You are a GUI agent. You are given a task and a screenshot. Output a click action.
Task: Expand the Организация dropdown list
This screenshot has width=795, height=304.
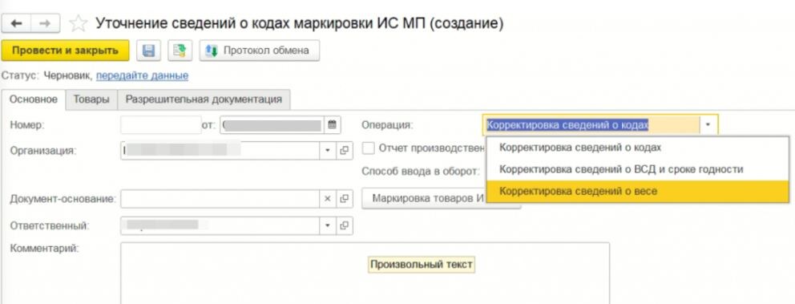pos(328,150)
